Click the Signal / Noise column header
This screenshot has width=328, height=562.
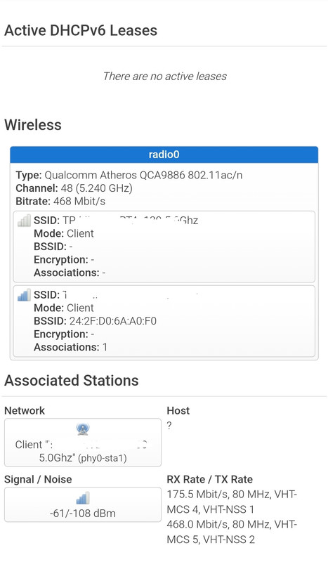coord(38,479)
